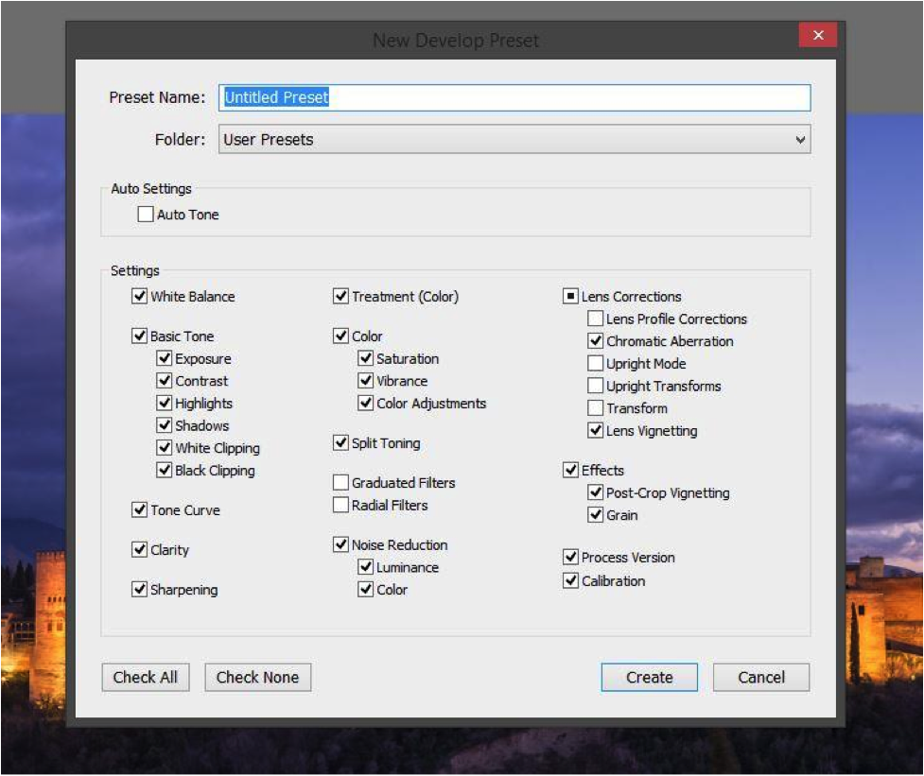
Task: Toggle Color Adjustments checkbox
Action: pos(366,403)
